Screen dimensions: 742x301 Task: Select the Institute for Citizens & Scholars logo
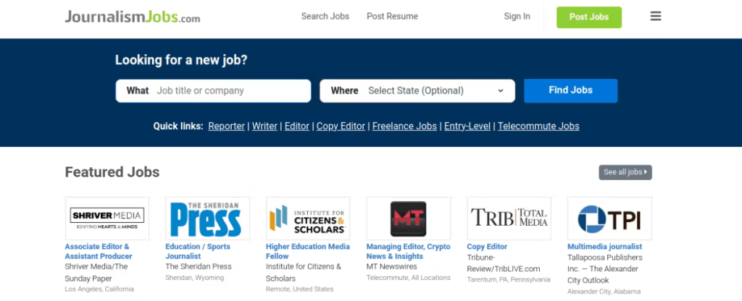pyautogui.click(x=308, y=219)
